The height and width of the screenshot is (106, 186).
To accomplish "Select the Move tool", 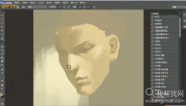I will pyautogui.click(x=2, y=15).
